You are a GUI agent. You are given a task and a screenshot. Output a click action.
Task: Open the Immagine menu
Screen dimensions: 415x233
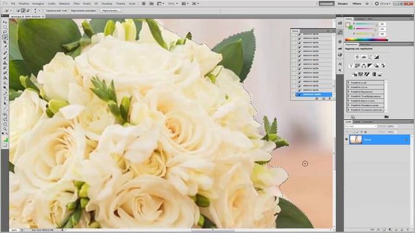[38, 4]
